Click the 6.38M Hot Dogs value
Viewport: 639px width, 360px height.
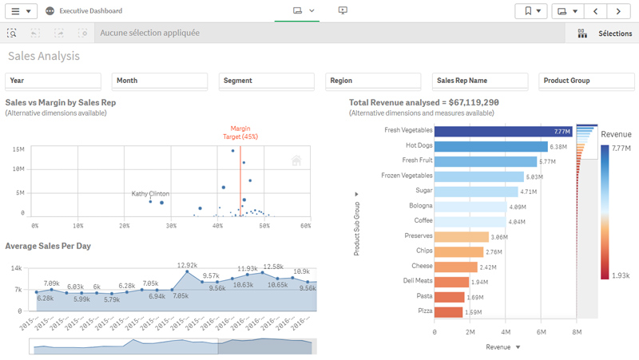tap(558, 147)
